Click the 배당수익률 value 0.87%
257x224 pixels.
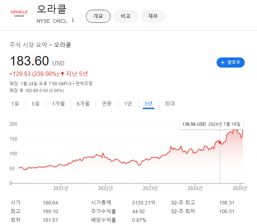(139, 220)
